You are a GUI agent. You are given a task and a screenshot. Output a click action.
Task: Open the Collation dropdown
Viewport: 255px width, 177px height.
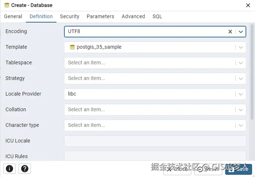(241, 110)
